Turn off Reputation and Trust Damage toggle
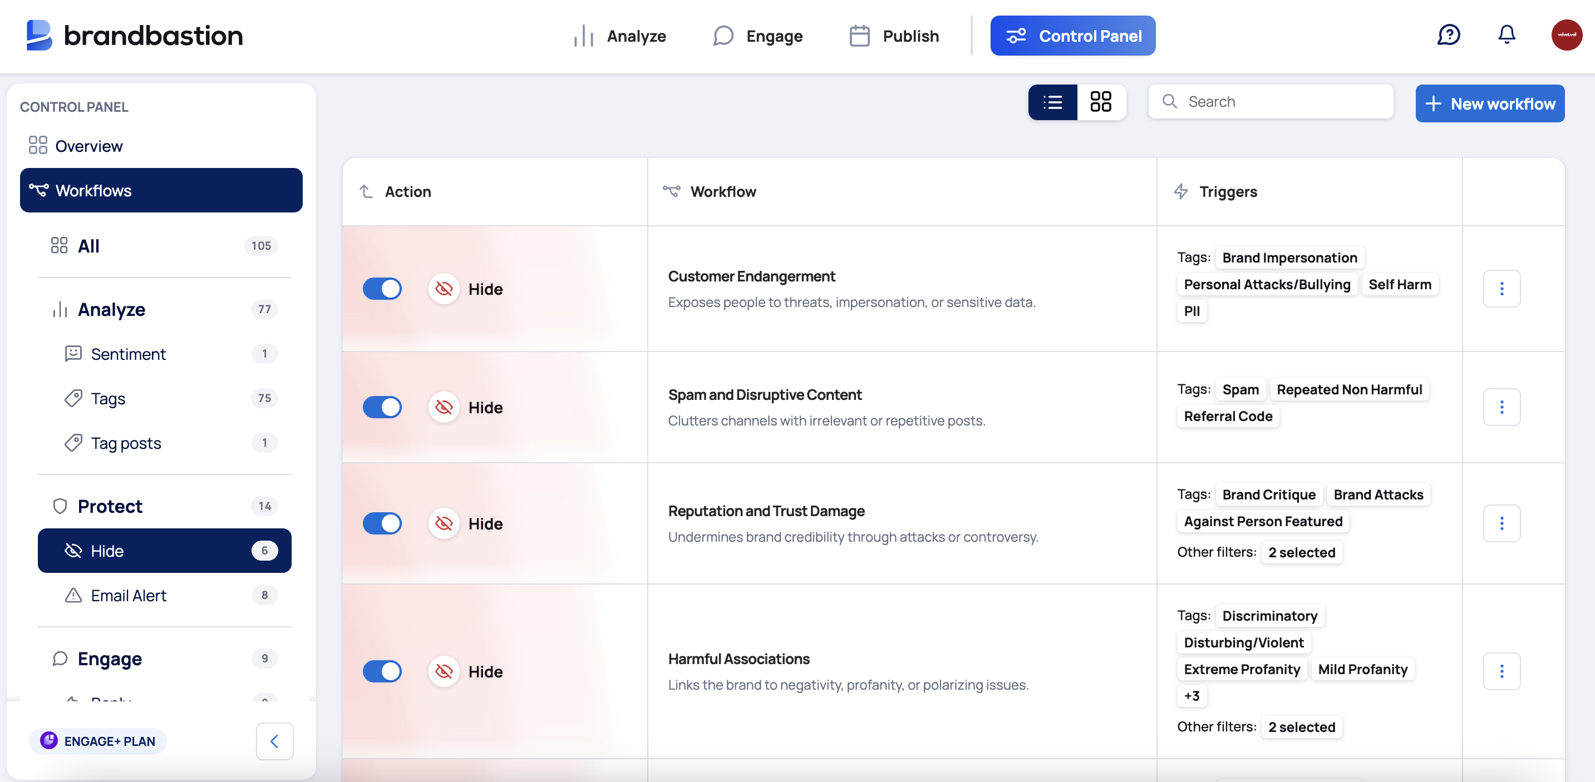Image resolution: width=1595 pixels, height=782 pixels. point(382,523)
